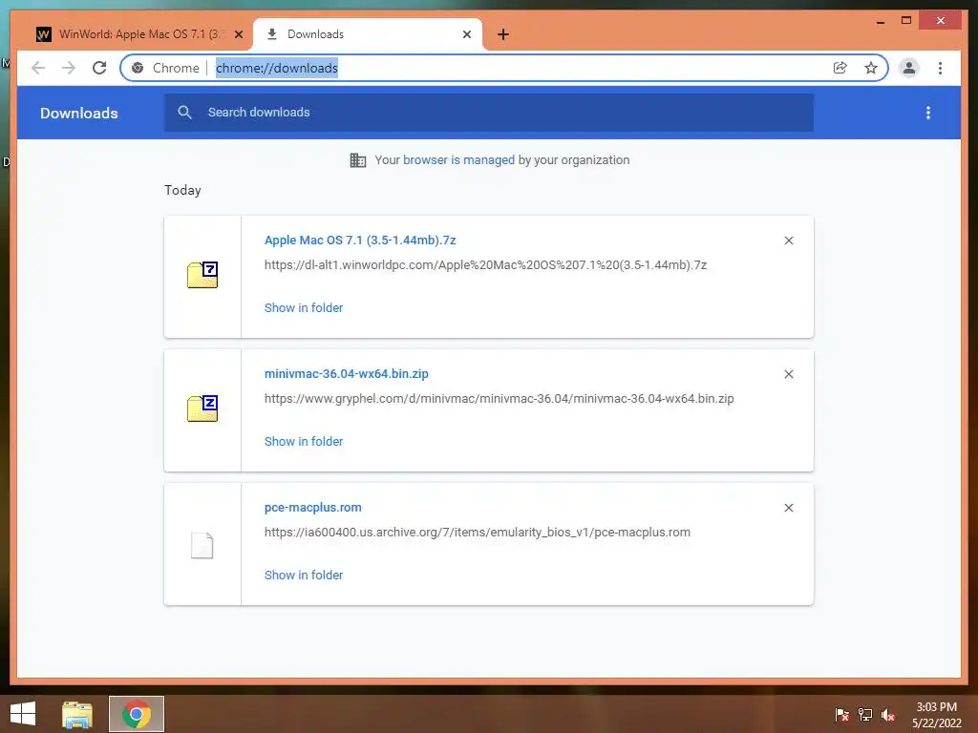The height and width of the screenshot is (733, 978).
Task: Close the WinWorld tab
Action: pyautogui.click(x=238, y=34)
